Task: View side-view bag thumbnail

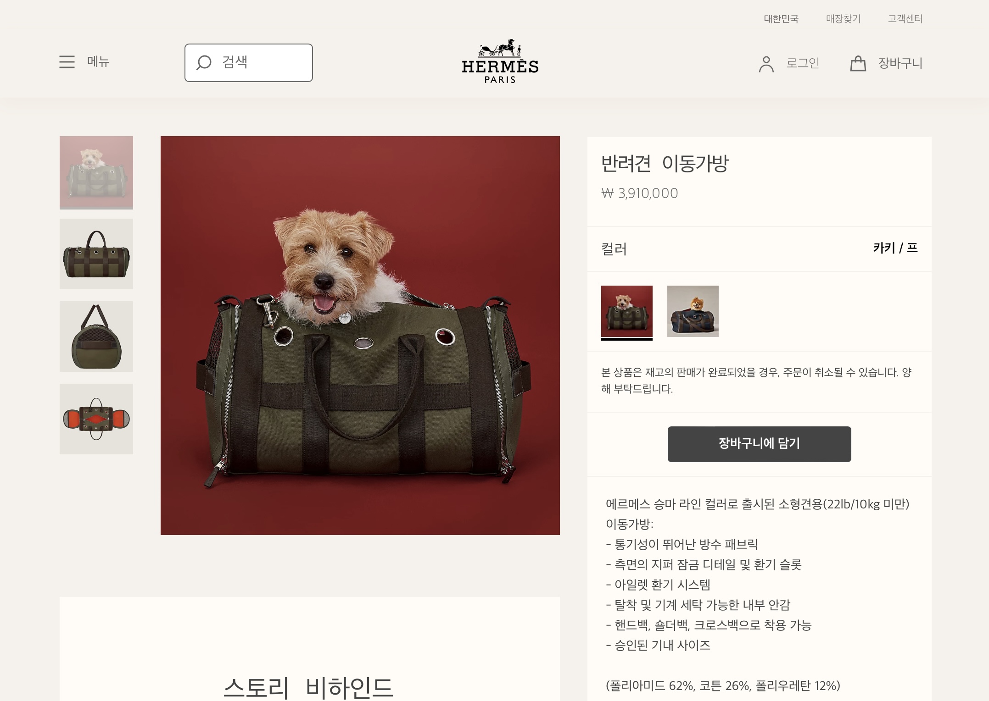Action: [96, 254]
